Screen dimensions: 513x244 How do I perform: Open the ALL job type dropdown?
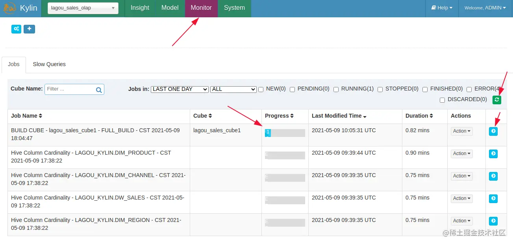233,89
